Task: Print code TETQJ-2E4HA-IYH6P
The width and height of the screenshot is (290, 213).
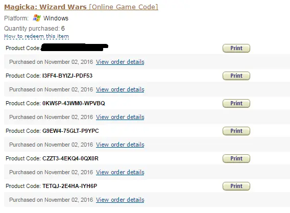Action: click(x=236, y=186)
